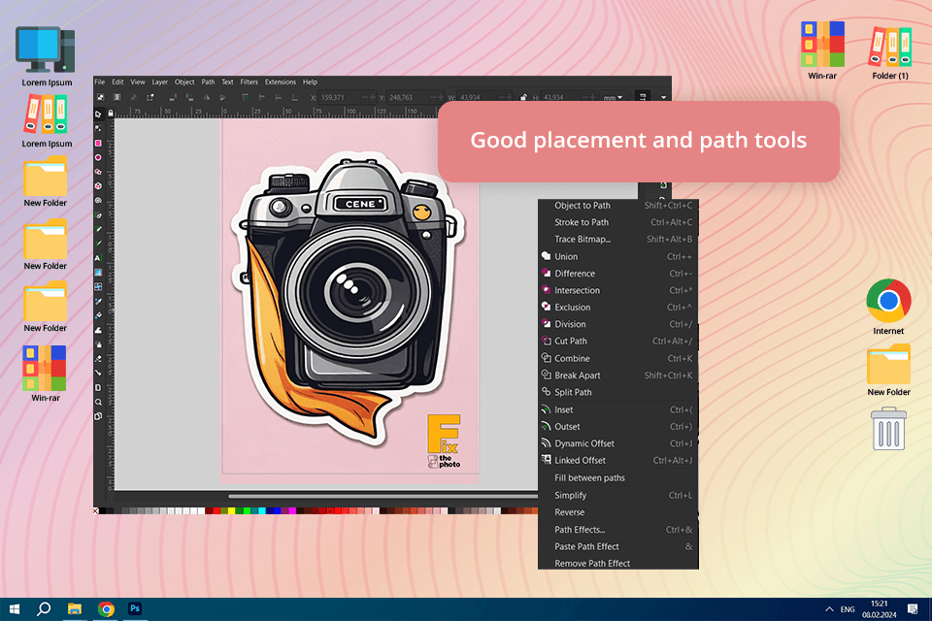Select the Paint Bucket fill tool
Image resolution: width=932 pixels, height=621 pixels.
pyautogui.click(x=98, y=315)
